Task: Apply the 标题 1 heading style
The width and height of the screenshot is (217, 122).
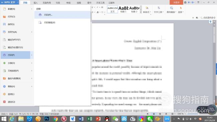Action: (123, 9)
